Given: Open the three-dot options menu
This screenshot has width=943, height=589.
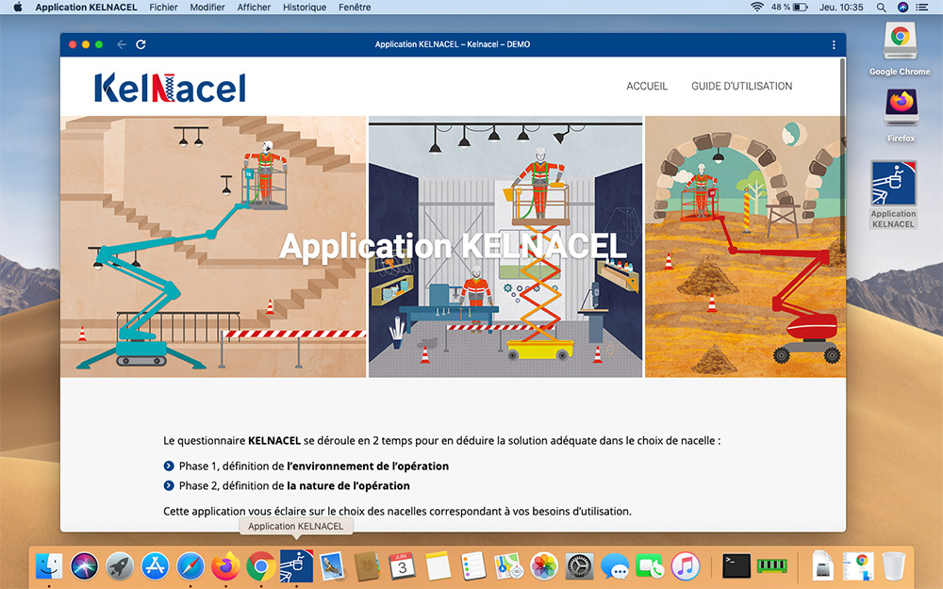Looking at the screenshot, I should pyautogui.click(x=834, y=44).
